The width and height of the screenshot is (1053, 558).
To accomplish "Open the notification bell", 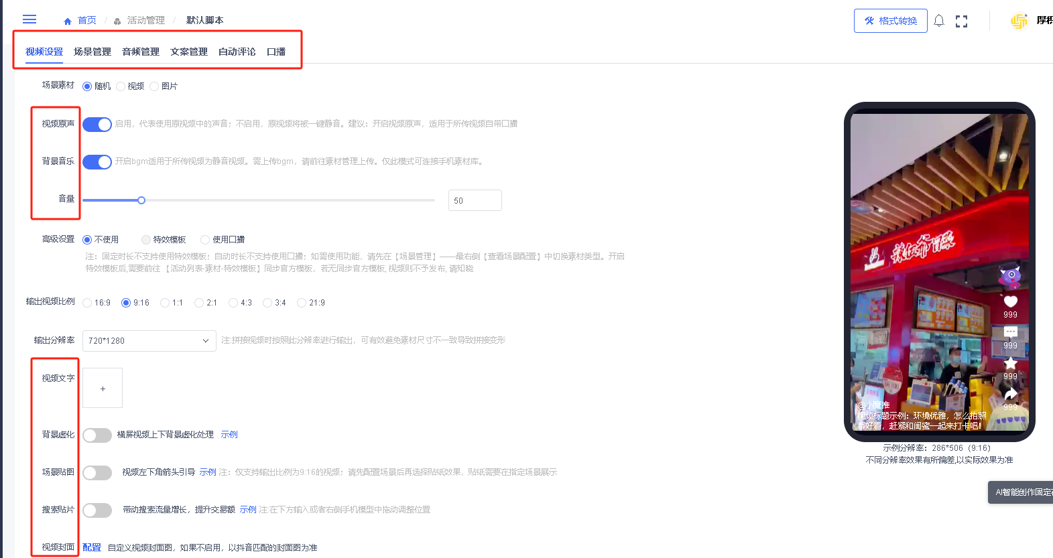I will click(939, 21).
